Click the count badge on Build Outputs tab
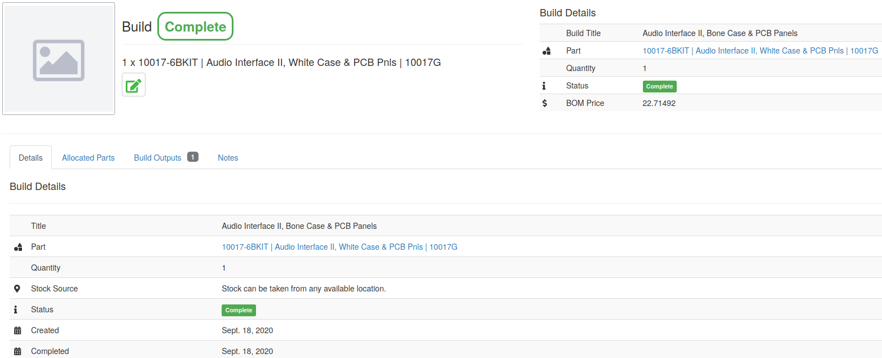 pyautogui.click(x=192, y=157)
